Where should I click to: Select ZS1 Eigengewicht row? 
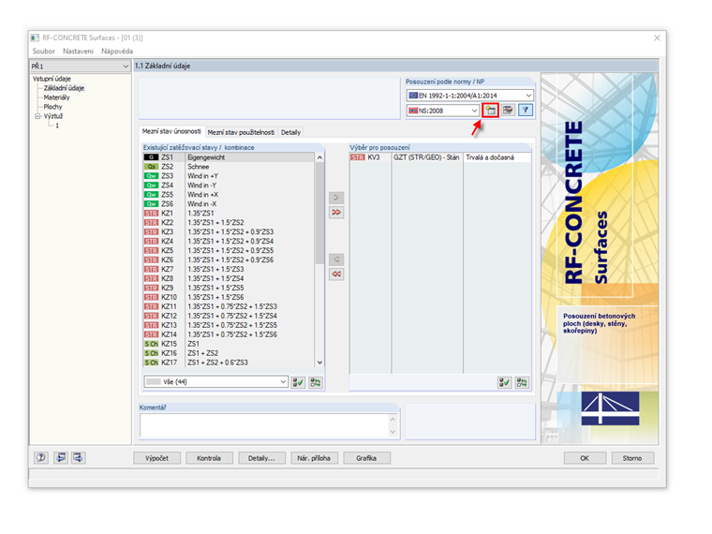pos(229,157)
